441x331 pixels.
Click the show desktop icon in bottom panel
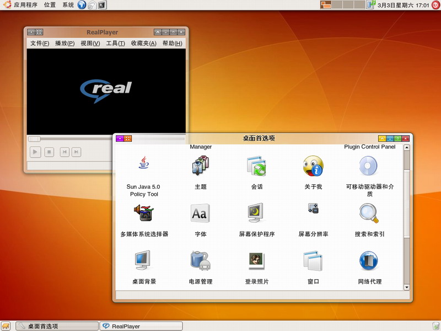(x=6, y=326)
